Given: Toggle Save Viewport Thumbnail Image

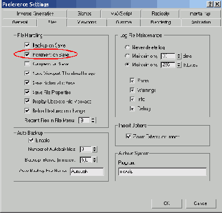Looking at the screenshot, I should point(27,73).
